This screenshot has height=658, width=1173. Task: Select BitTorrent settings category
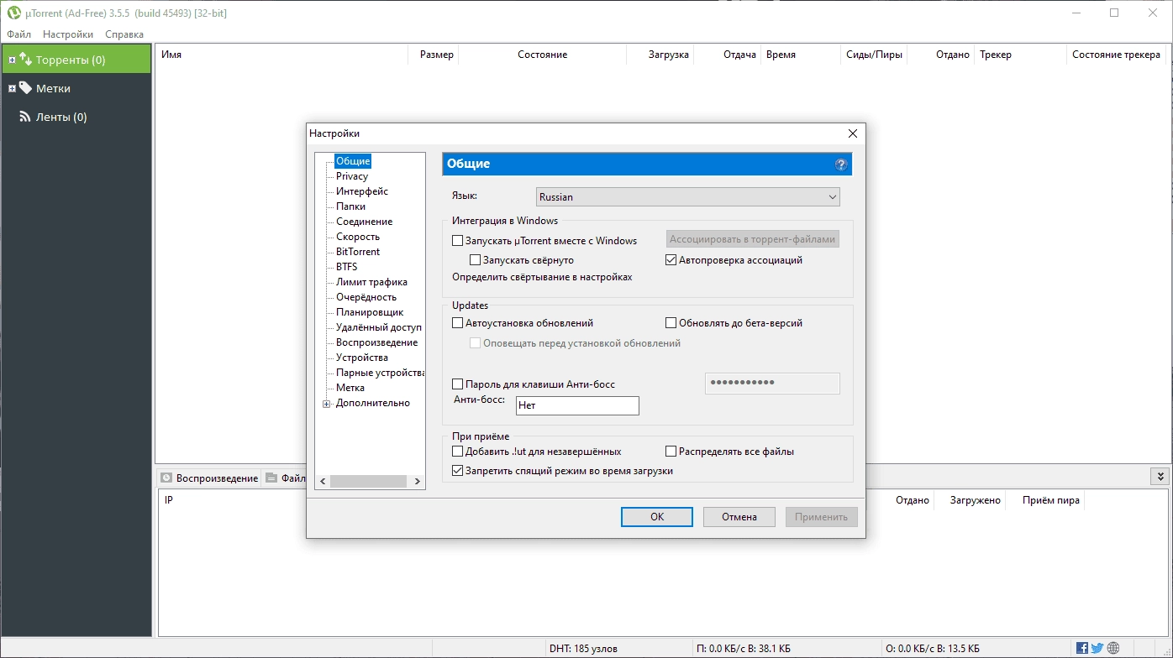click(358, 252)
